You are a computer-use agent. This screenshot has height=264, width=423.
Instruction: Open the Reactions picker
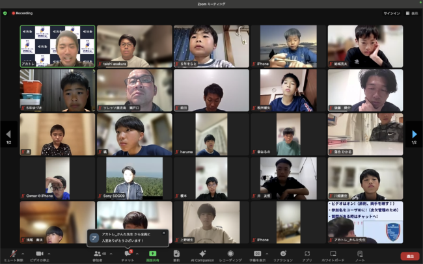point(282,253)
